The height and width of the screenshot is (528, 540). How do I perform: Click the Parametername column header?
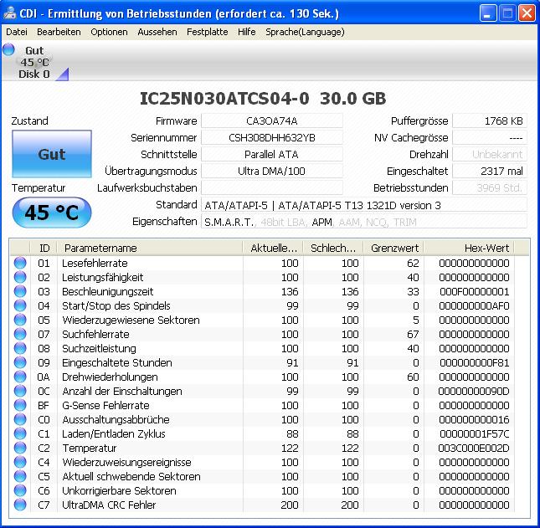point(150,248)
